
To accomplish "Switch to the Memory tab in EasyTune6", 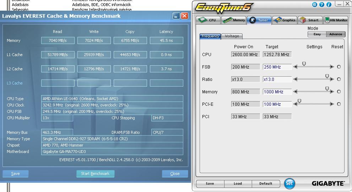I will coord(234,20).
